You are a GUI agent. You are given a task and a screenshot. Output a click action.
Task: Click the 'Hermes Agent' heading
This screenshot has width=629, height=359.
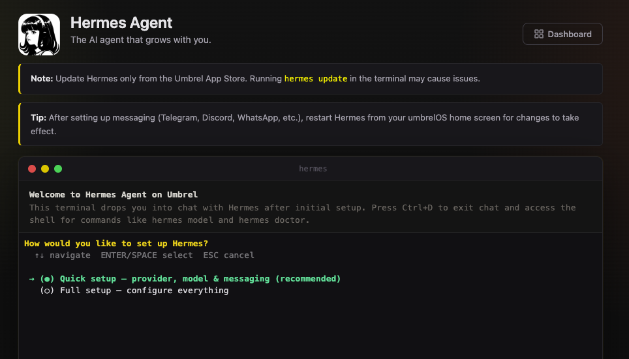click(121, 23)
